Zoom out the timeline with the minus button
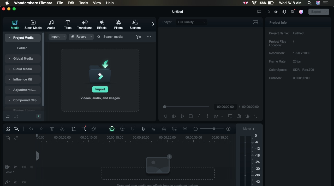The height and width of the screenshot is (186, 334). pos(195,129)
